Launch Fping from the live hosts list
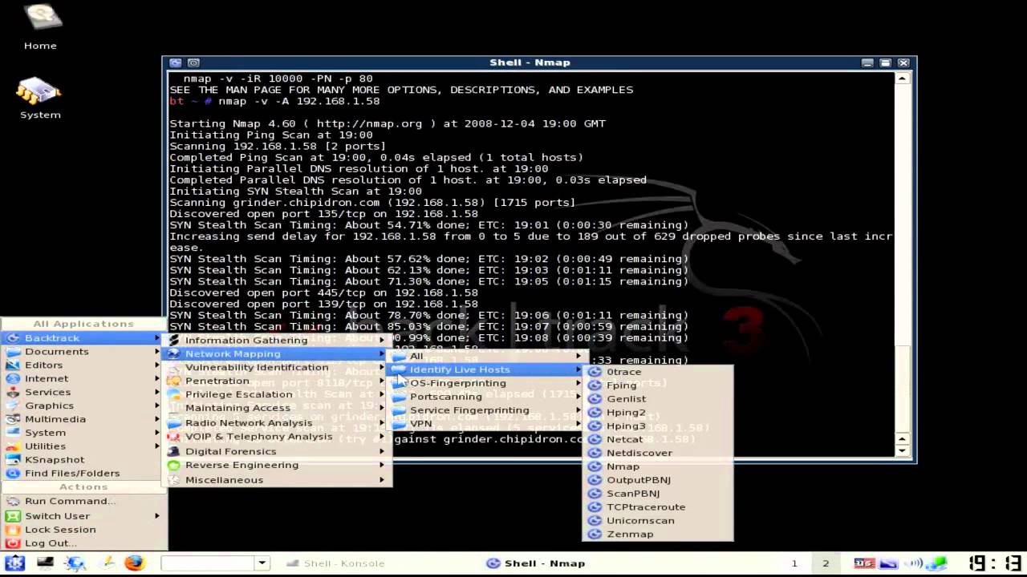Screen dimensions: 1027x577 click(658, 385)
